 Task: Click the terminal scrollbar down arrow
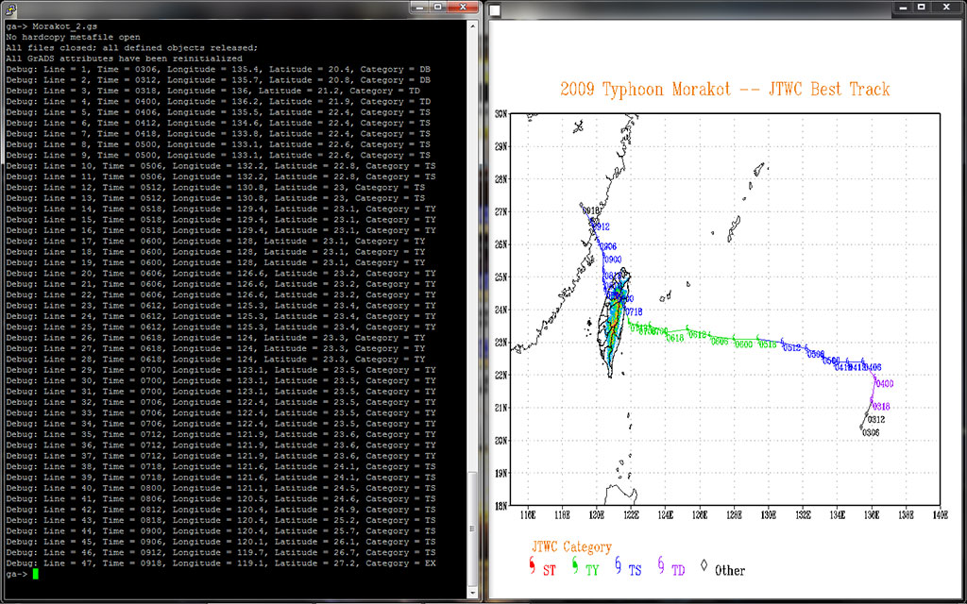[x=473, y=594]
